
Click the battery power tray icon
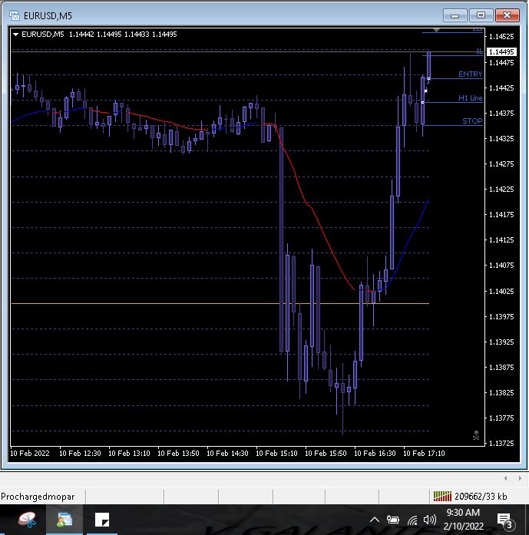tap(393, 520)
